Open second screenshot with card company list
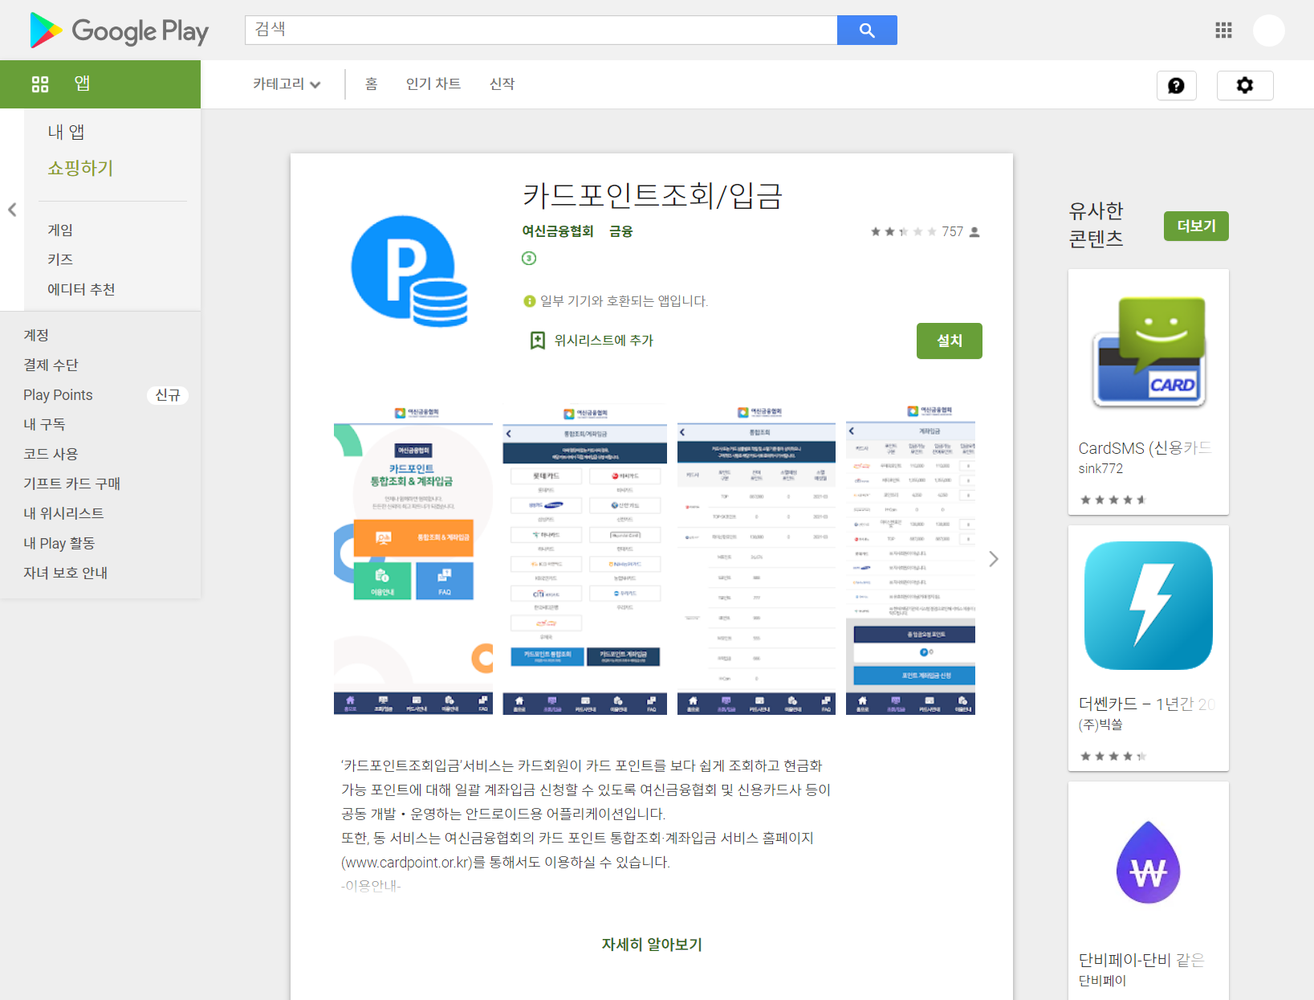The width and height of the screenshot is (1314, 1000). (585, 559)
